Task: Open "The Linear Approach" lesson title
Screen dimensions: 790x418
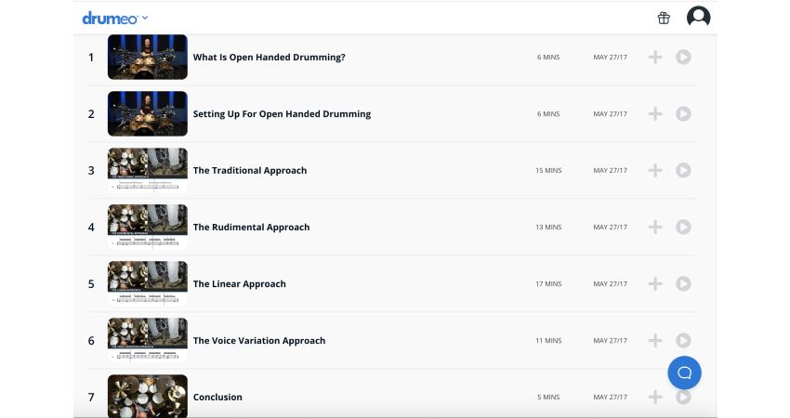Action: 239,284
